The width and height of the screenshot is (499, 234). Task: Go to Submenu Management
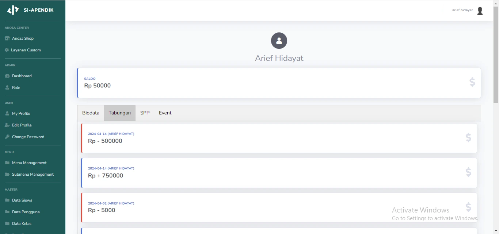[33, 174]
